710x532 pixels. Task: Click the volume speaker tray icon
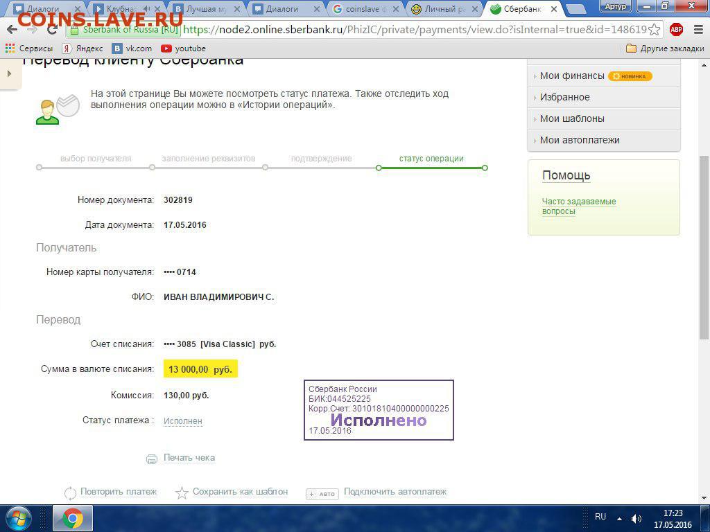(x=637, y=519)
